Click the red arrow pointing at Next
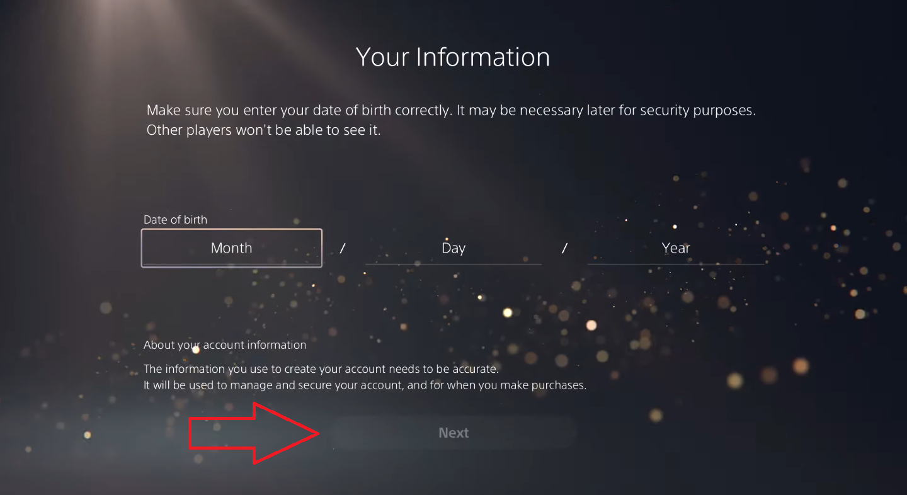 (254, 433)
